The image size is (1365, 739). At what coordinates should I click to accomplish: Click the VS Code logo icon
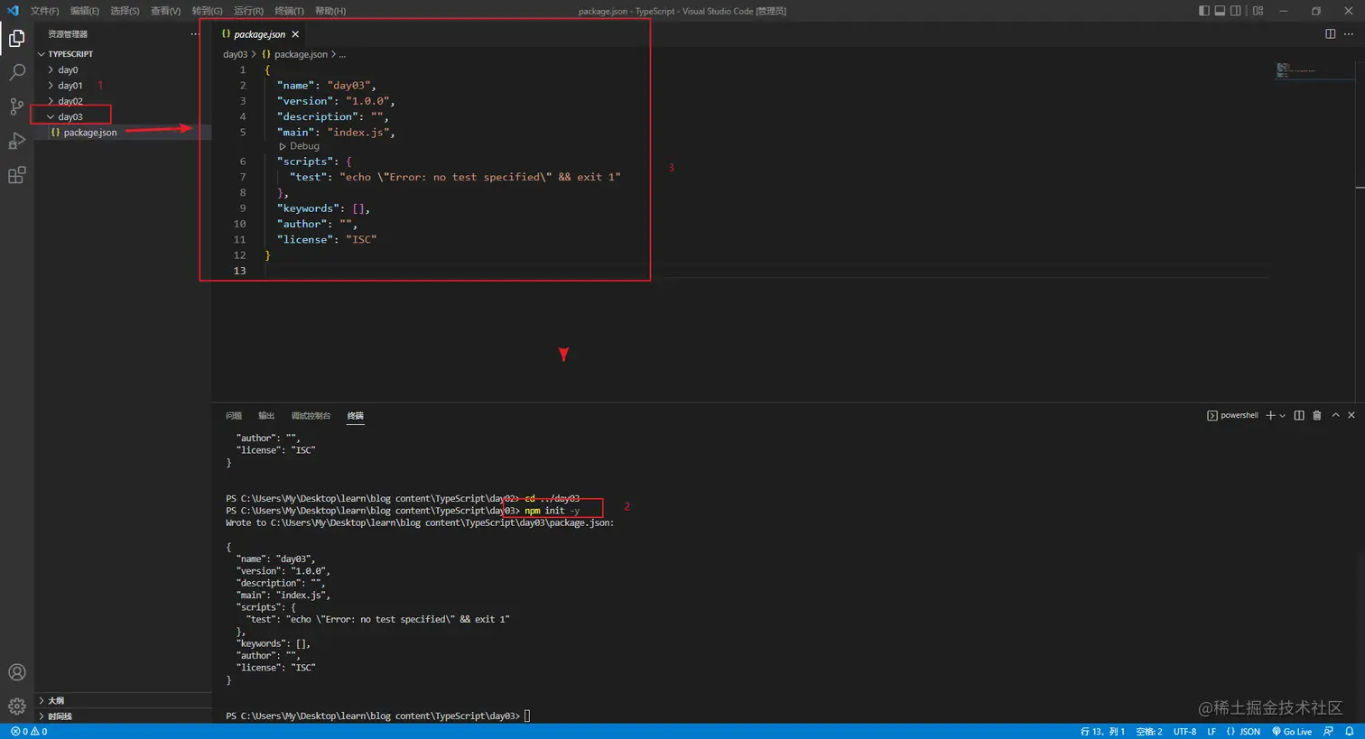[x=13, y=11]
